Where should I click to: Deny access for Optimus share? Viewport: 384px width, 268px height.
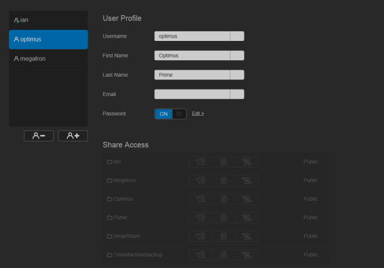(x=246, y=199)
